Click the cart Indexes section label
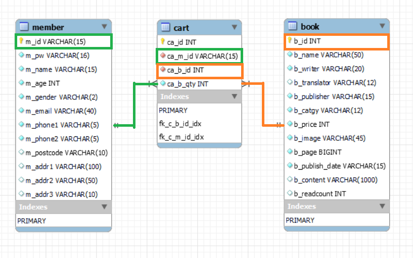 [174, 96]
